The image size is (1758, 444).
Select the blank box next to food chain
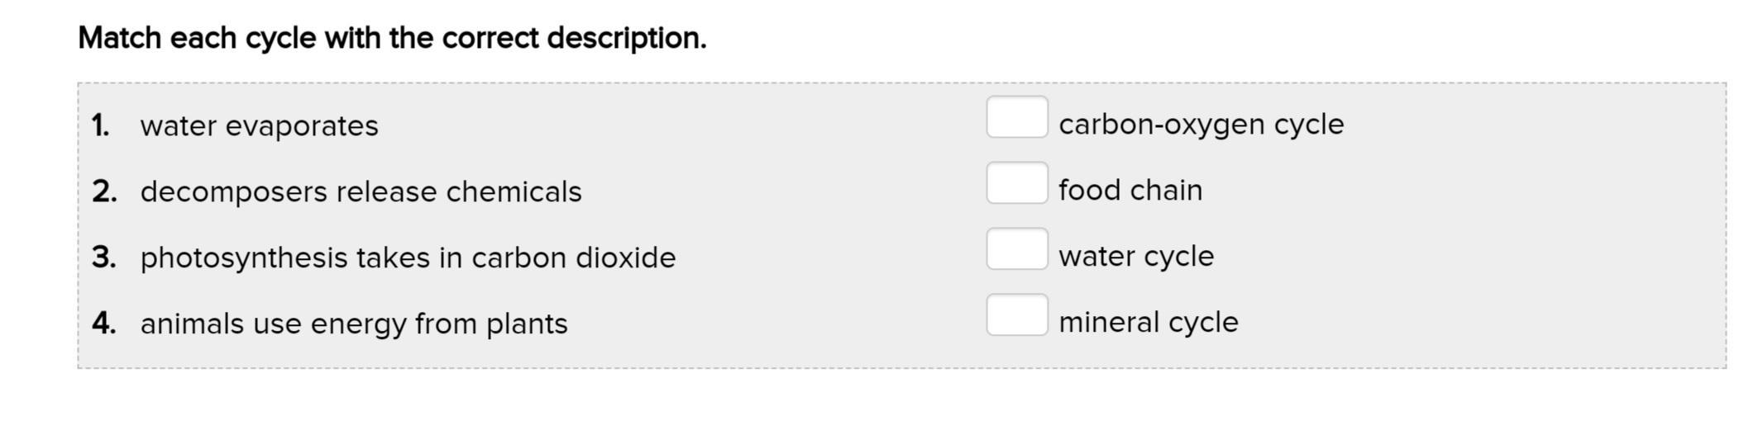tap(1016, 183)
